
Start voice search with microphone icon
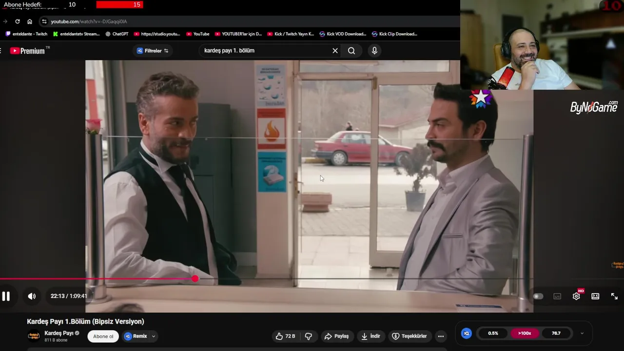tap(374, 51)
